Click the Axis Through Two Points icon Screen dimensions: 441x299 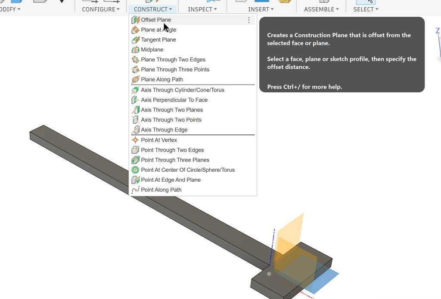click(x=135, y=120)
